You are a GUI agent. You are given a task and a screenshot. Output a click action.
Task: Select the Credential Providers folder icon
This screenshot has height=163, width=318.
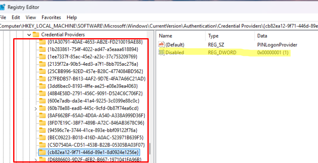click(x=36, y=34)
